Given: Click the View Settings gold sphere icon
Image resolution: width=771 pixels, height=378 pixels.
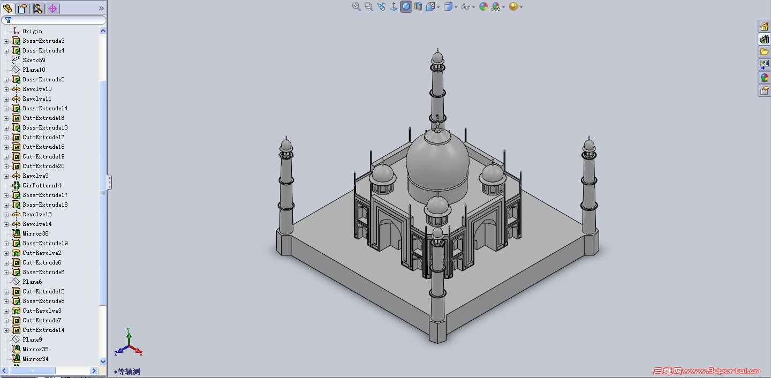Looking at the screenshot, I should (513, 6).
